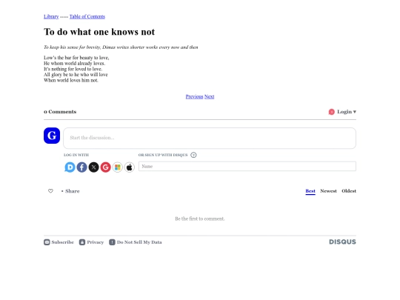Click the Do Not Sell warning icon

pyautogui.click(x=112, y=242)
